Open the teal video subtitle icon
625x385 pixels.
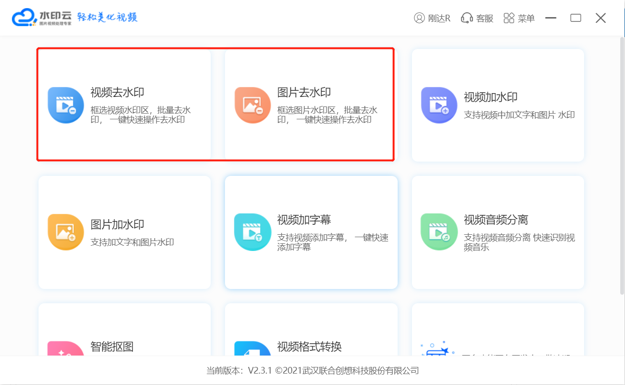coord(253,232)
